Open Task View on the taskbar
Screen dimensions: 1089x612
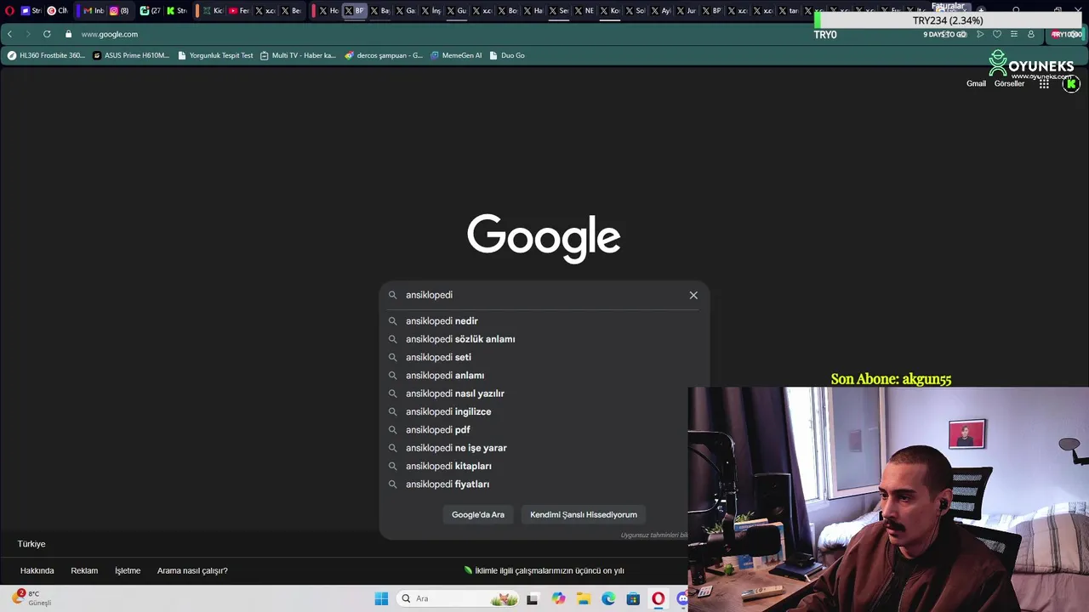coord(533,598)
